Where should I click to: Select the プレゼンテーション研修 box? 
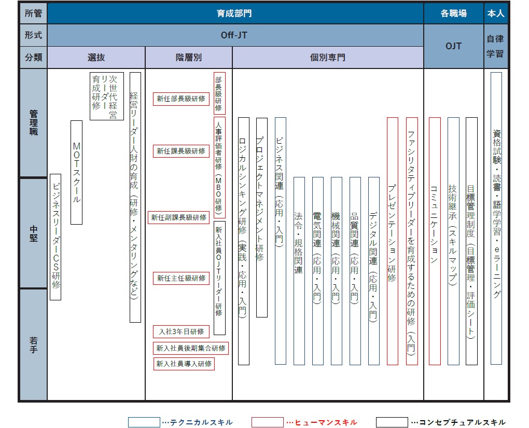coord(393,241)
